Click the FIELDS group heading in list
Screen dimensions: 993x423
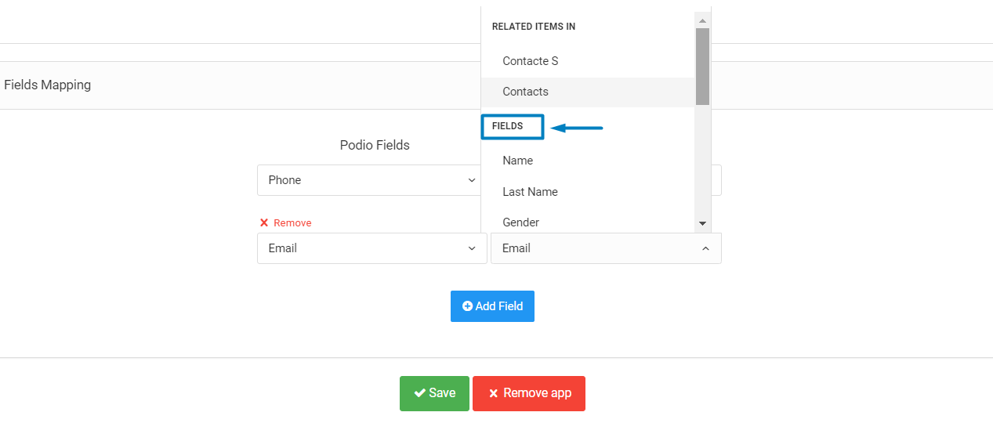(508, 126)
